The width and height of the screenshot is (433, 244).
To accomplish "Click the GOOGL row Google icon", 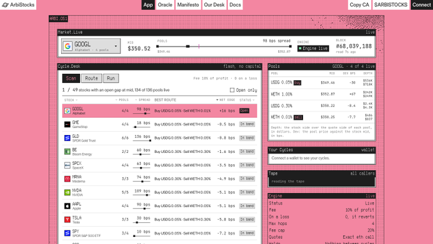I will pyautogui.click(x=67, y=111).
